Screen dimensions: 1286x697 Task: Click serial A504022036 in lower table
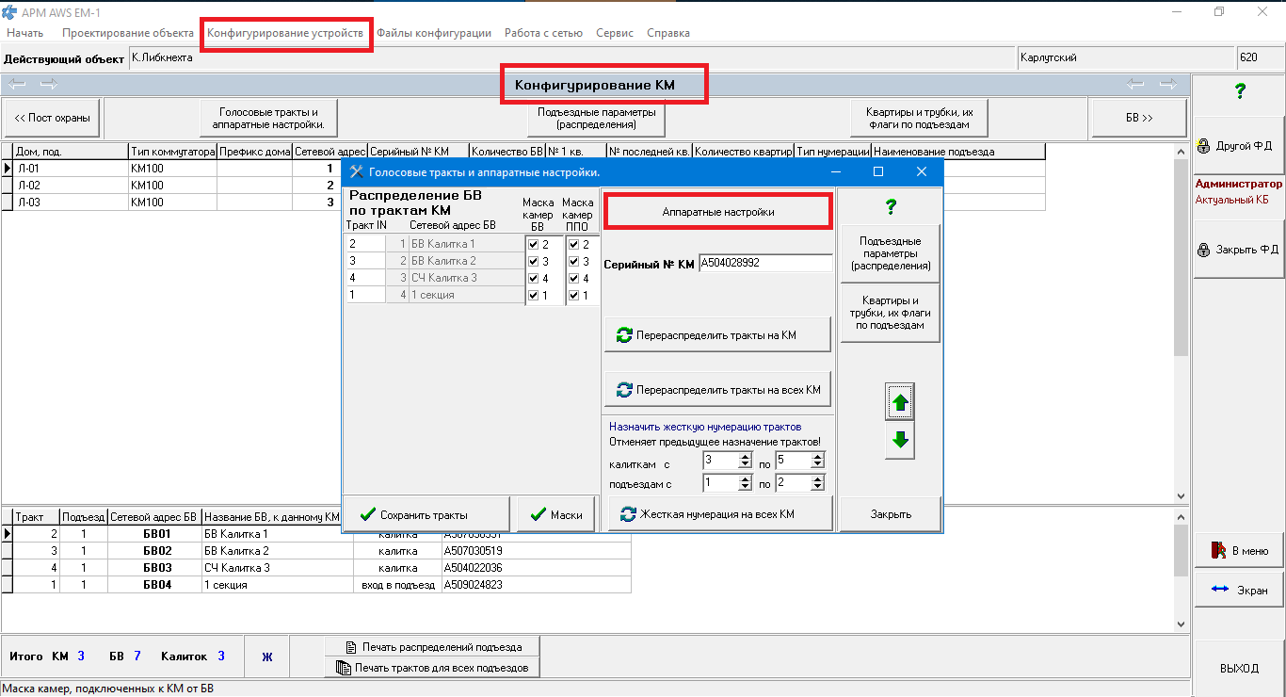[536, 568]
